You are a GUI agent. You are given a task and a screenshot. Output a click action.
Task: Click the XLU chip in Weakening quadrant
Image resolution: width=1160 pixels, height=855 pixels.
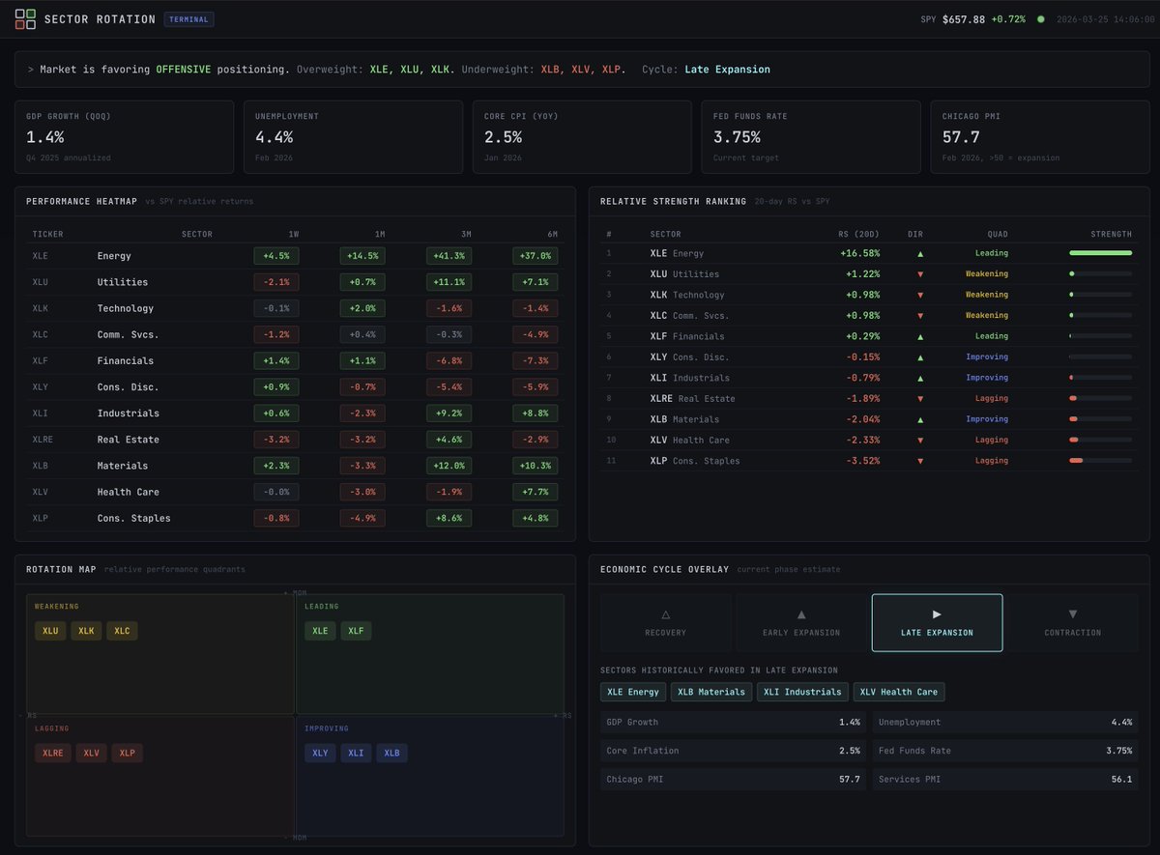(50, 631)
